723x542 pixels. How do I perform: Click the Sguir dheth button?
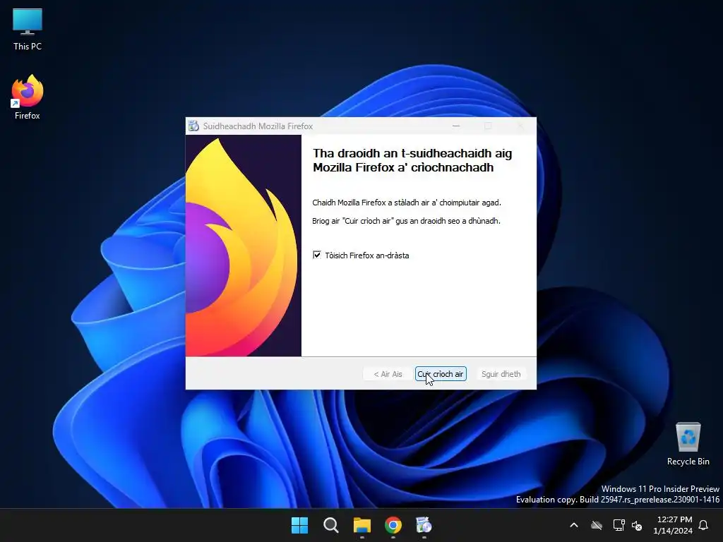point(501,374)
